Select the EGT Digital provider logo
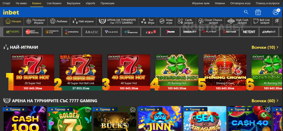Image resolution: width=283 pixels, height=131 pixels. pos(32,32)
